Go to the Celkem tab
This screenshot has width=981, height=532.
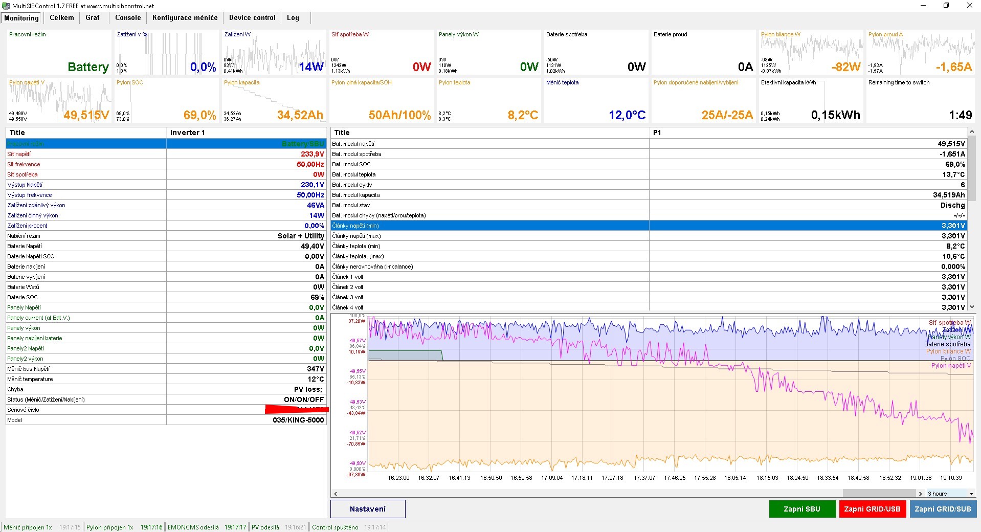[62, 18]
